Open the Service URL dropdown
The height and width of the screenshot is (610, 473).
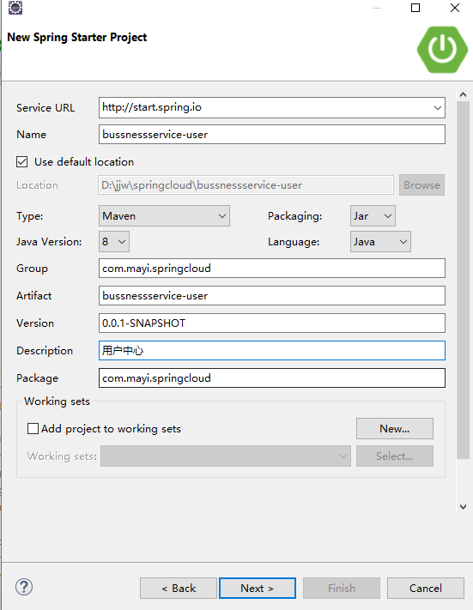[x=438, y=108]
